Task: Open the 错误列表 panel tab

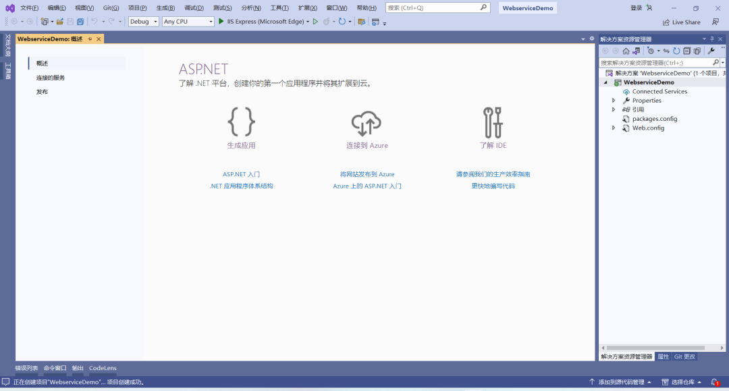Action: pyautogui.click(x=26, y=368)
